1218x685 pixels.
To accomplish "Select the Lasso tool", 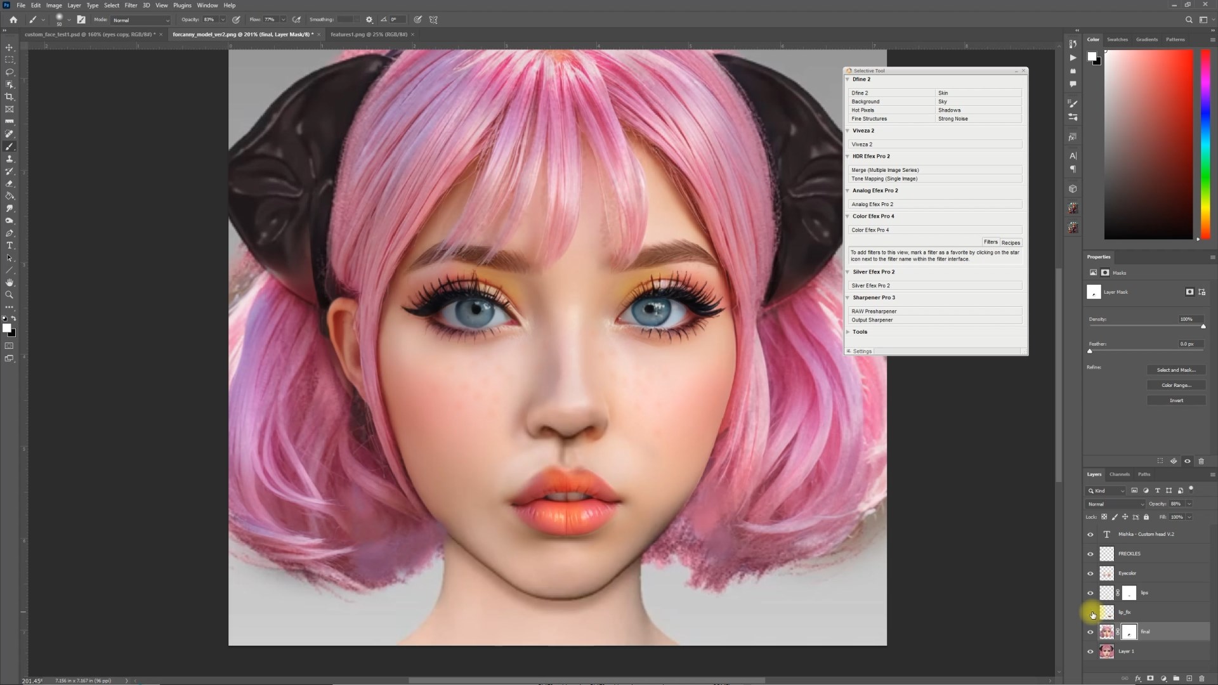I will click(x=10, y=72).
